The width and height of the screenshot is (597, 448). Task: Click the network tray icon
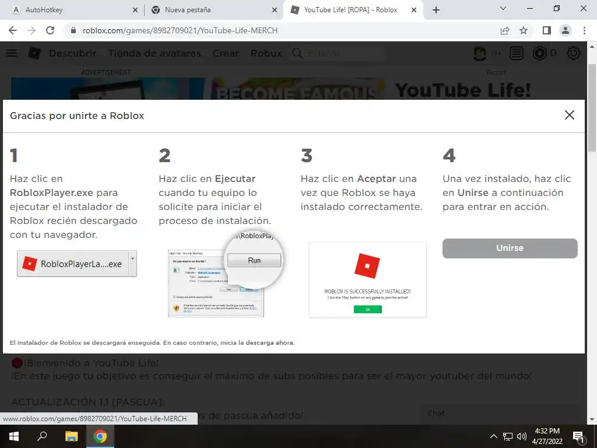508,436
